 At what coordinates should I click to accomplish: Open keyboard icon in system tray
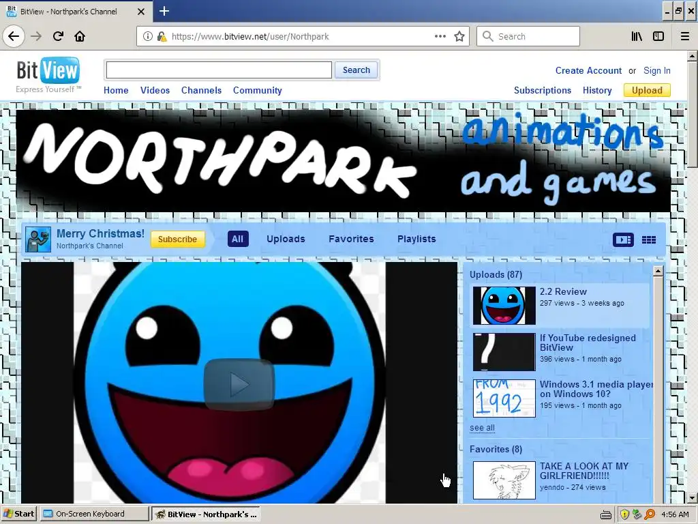pos(606,514)
